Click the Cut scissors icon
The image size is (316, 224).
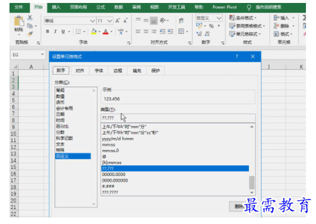(30, 18)
